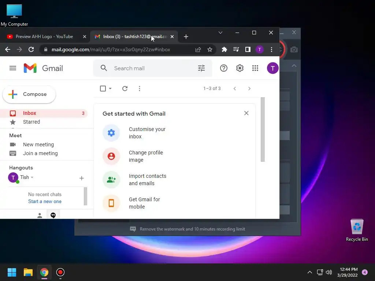Viewport: 375px width, 281px height.
Task: Click the mail list vertical scrollbar
Action: (x=263, y=130)
